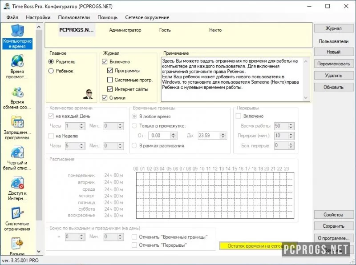
Task: Open the Файл menu
Action: coord(12,17)
